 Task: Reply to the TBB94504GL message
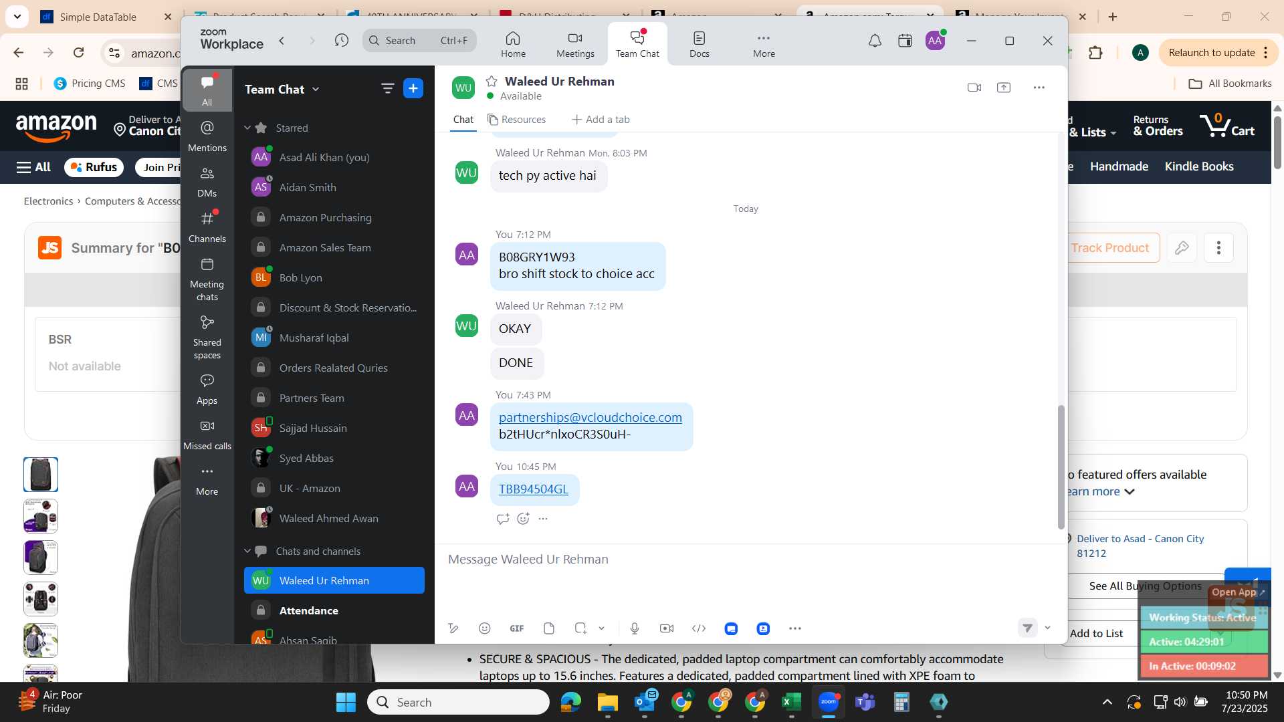503,518
